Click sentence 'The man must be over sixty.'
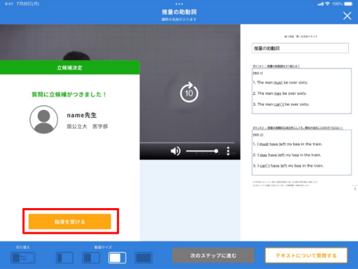 coord(281,82)
